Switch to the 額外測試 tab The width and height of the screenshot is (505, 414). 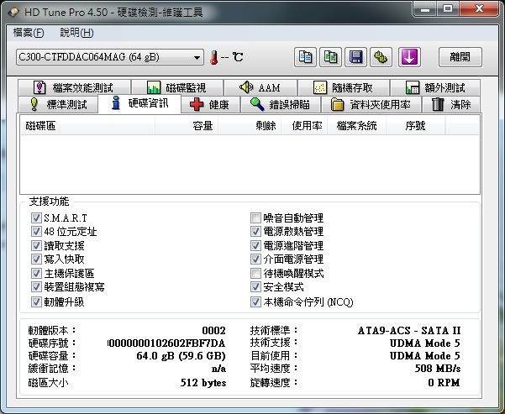(x=435, y=87)
